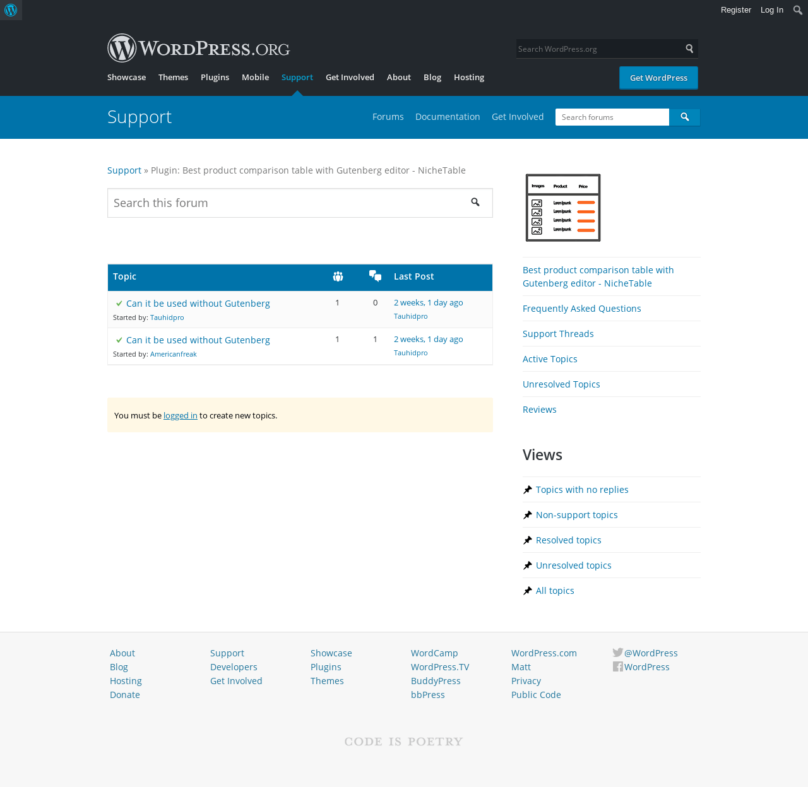Open Get Involved in the top navigation
The height and width of the screenshot is (787, 808).
[x=350, y=77]
